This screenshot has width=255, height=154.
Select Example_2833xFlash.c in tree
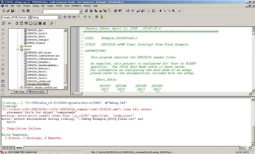point(38,84)
